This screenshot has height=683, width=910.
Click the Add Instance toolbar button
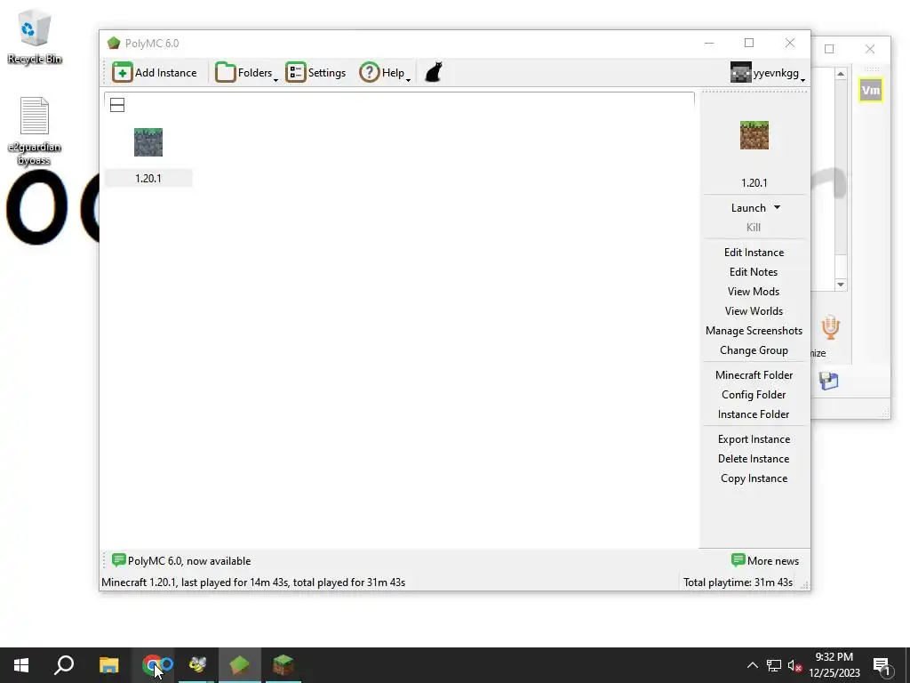pos(155,73)
